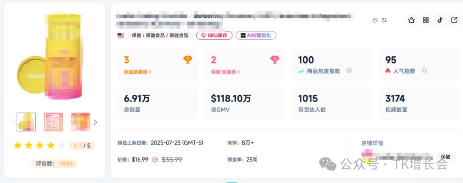Click the help icon beside 人气指数

coord(424,71)
